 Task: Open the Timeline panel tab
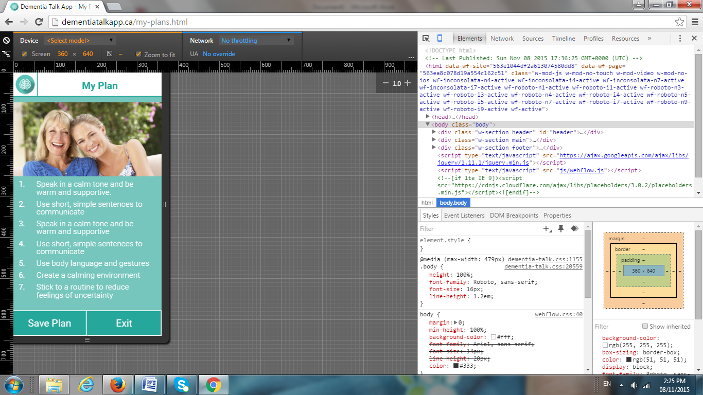click(x=564, y=39)
